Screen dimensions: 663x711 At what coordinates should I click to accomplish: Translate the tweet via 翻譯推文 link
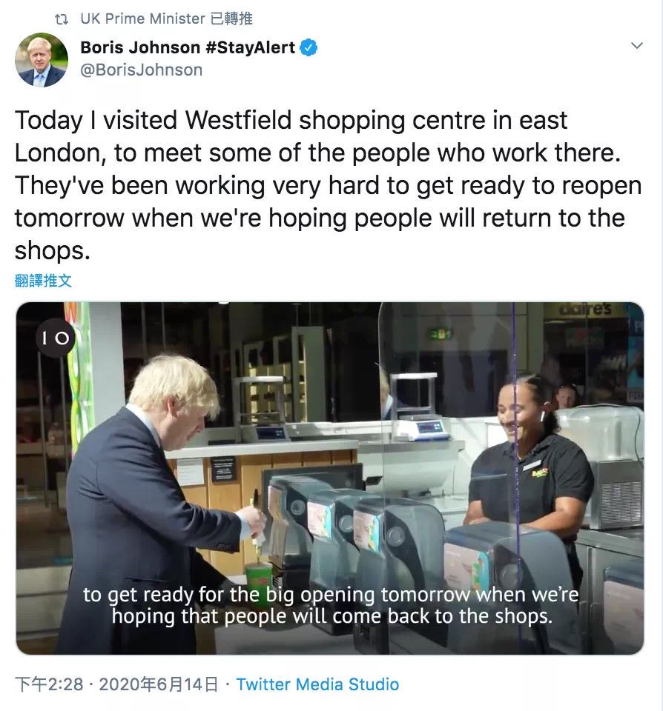[x=43, y=281]
